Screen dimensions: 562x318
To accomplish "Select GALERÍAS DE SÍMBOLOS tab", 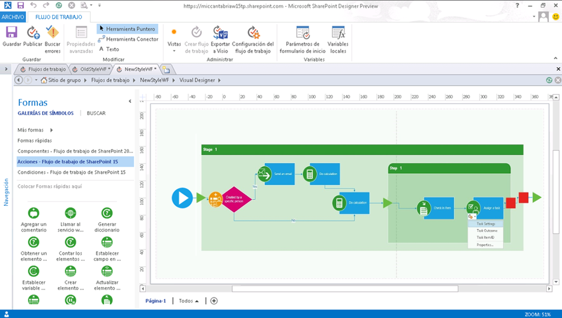I will tap(46, 113).
